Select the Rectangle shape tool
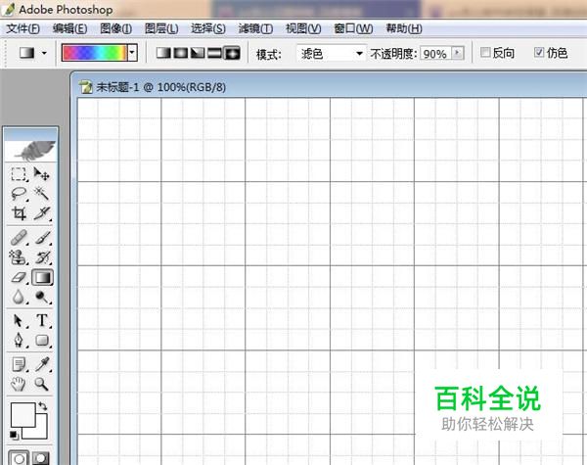Screen dimensions: 587x465 [x=41, y=341]
